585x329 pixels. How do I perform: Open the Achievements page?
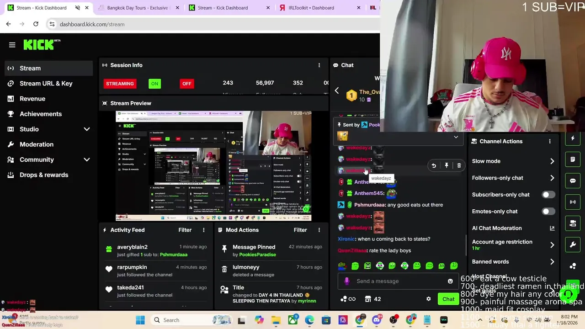pos(48,114)
